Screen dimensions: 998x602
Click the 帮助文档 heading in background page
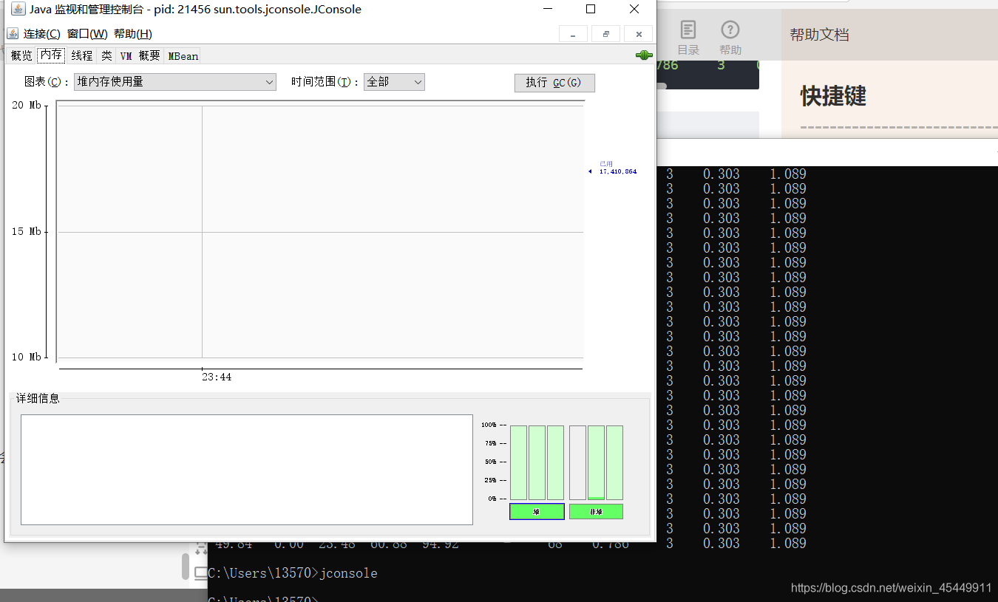[819, 35]
